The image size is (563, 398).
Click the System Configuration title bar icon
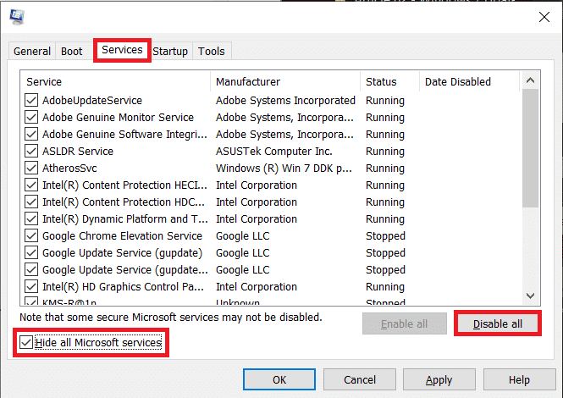(x=18, y=17)
